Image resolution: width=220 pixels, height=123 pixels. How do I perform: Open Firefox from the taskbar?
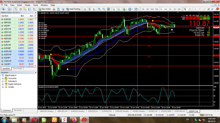pos(74,120)
